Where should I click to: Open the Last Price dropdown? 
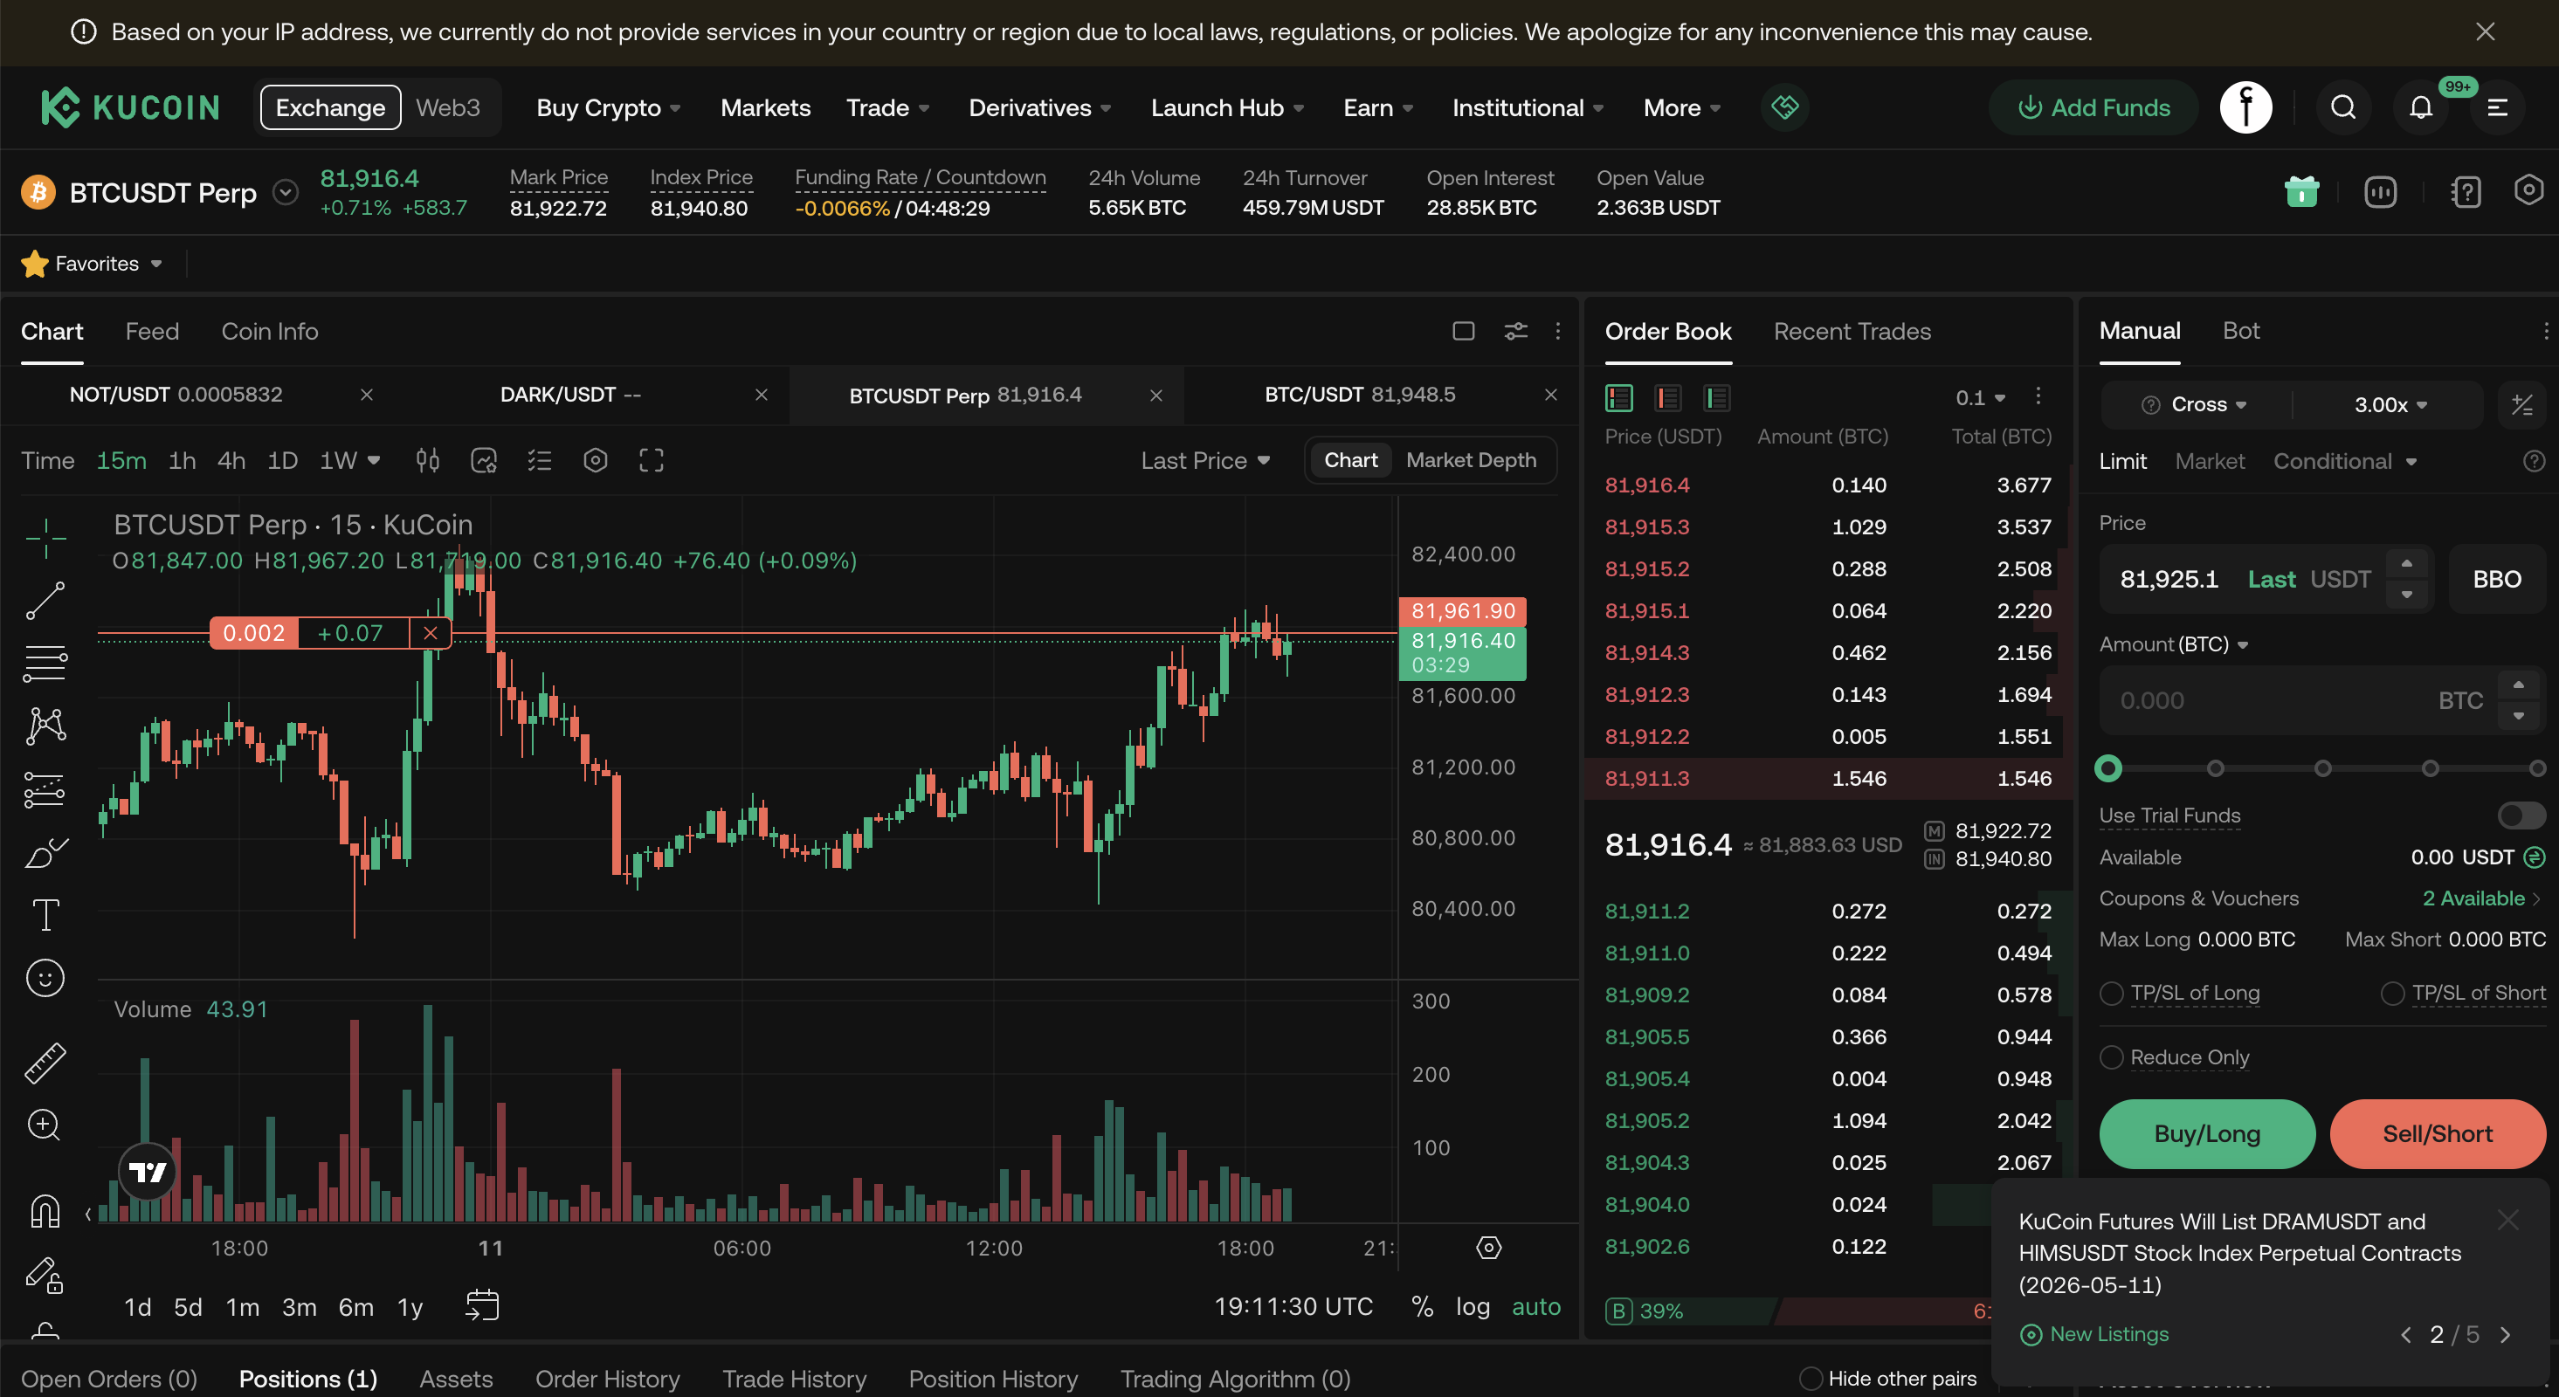1205,461
